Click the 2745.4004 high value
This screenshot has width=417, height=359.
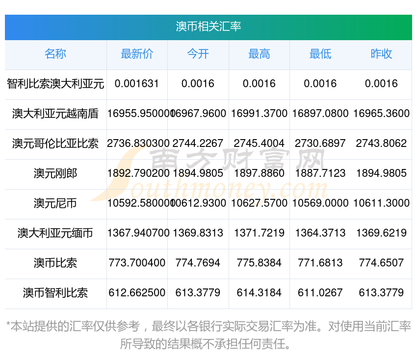pos(259,144)
